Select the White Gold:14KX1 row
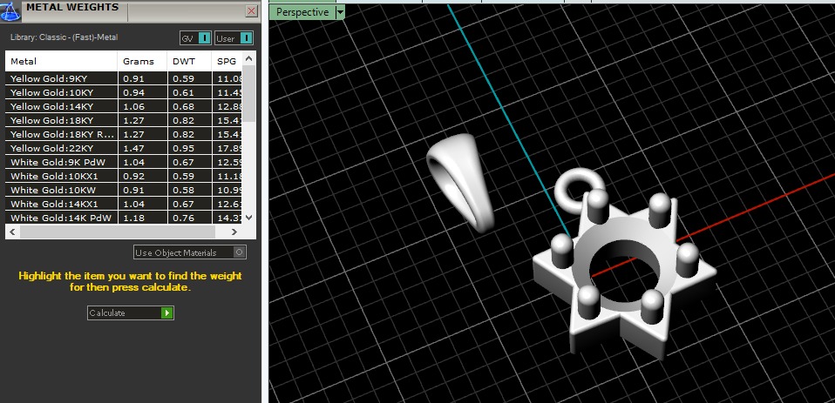The width and height of the screenshot is (835, 403). 124,204
